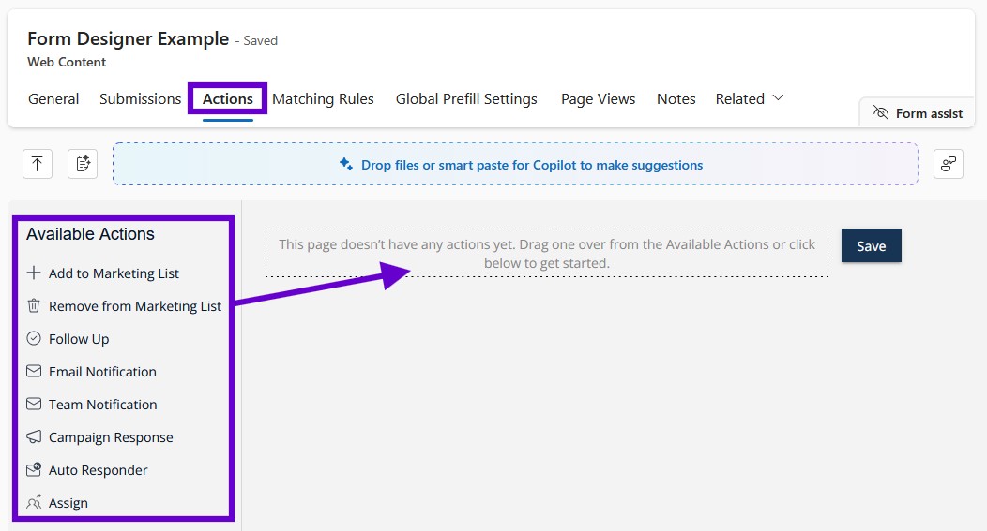Image resolution: width=987 pixels, height=531 pixels.
Task: Click the people icon for Assign
Action: click(34, 503)
